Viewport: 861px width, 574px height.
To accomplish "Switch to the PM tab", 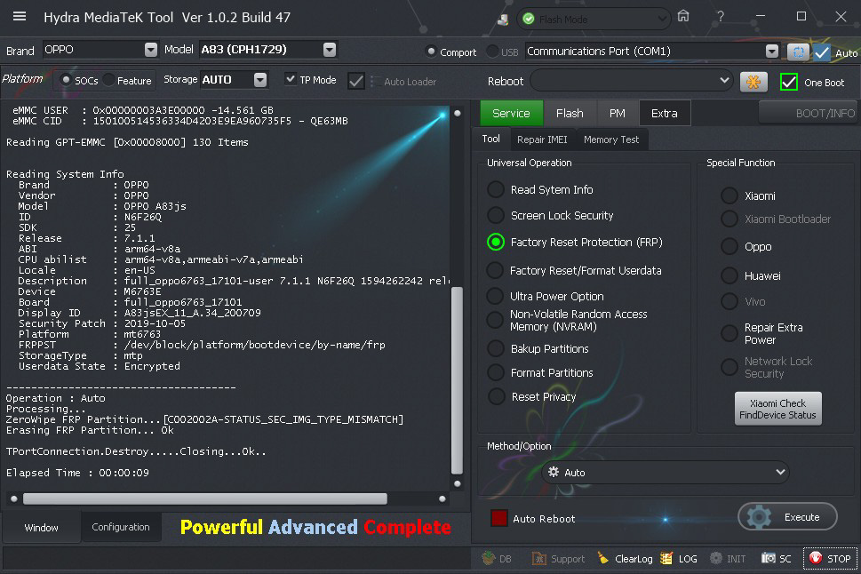I will click(x=618, y=113).
